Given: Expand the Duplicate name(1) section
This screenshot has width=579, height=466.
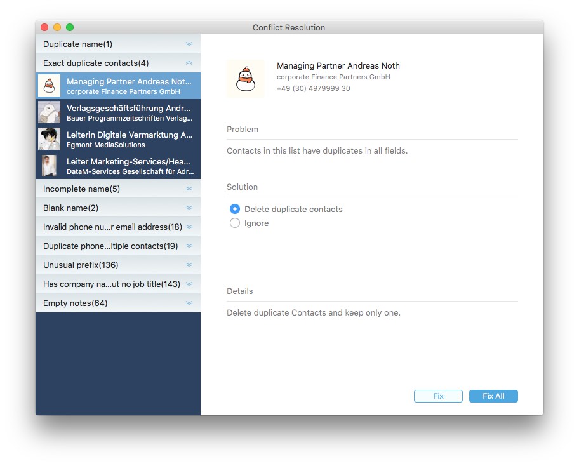Looking at the screenshot, I should (189, 44).
